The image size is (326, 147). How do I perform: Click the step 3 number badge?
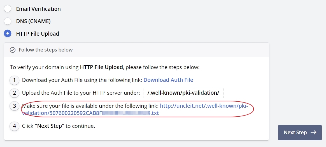[x=14, y=106]
